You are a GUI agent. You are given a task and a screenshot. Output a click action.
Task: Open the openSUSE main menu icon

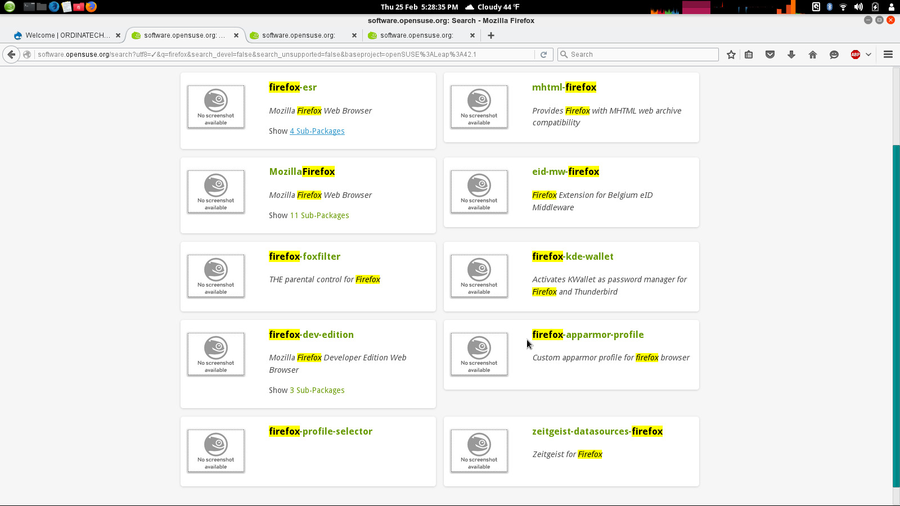[x=10, y=7]
